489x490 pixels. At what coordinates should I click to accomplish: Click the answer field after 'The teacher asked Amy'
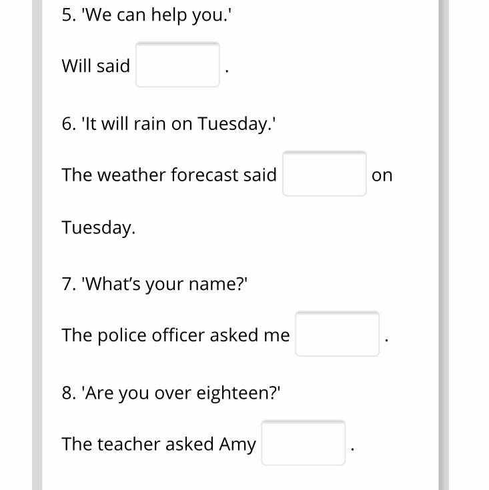[x=303, y=443]
